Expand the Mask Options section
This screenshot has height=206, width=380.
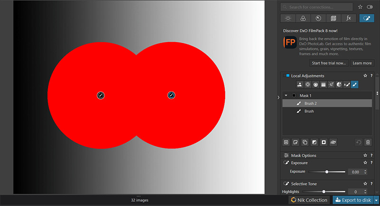click(x=304, y=155)
